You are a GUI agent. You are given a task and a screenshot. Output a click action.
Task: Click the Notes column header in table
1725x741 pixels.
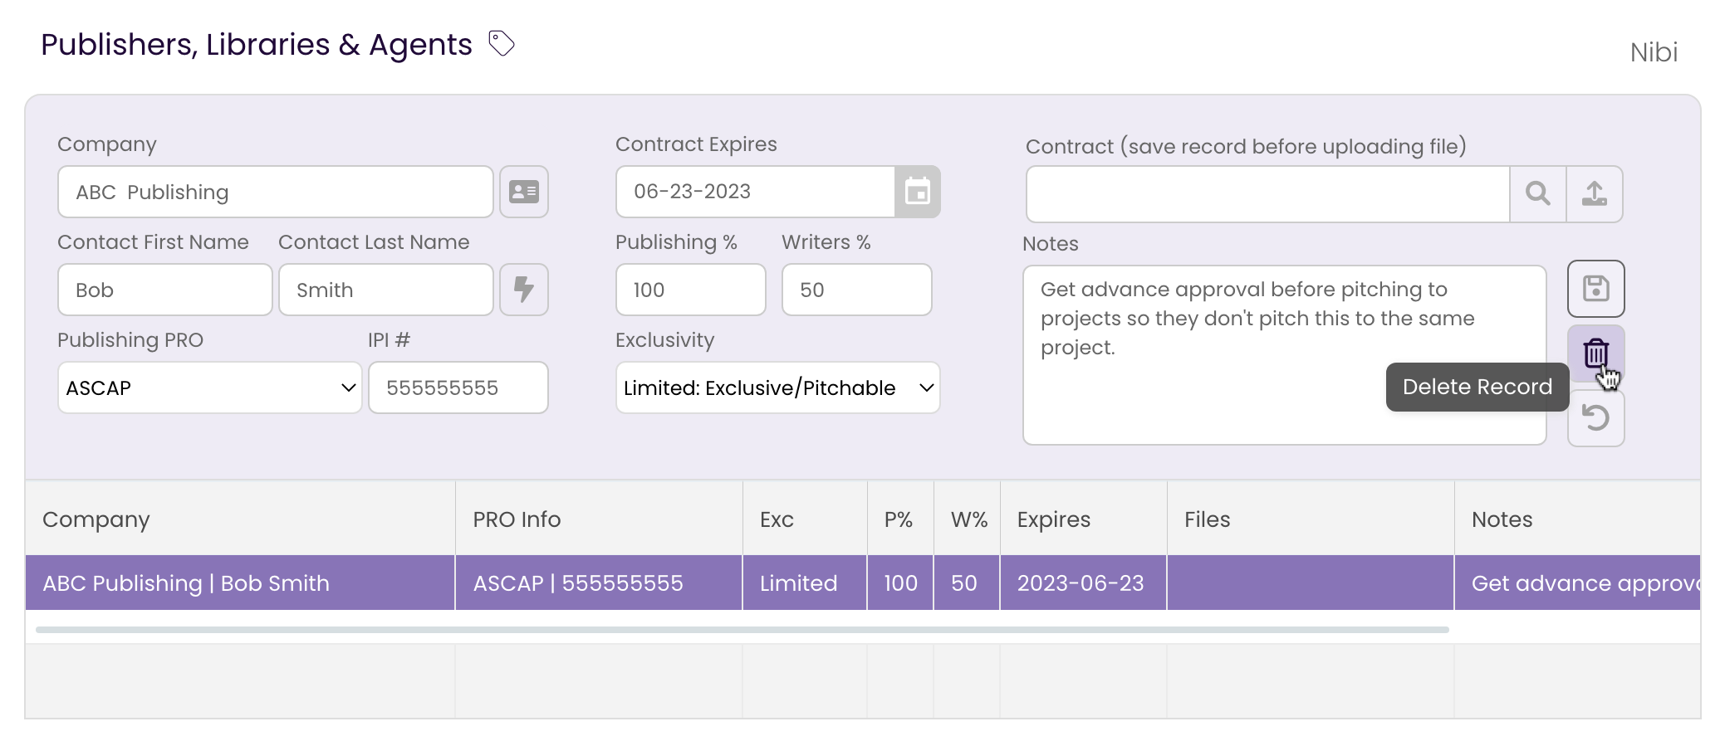(1577, 519)
